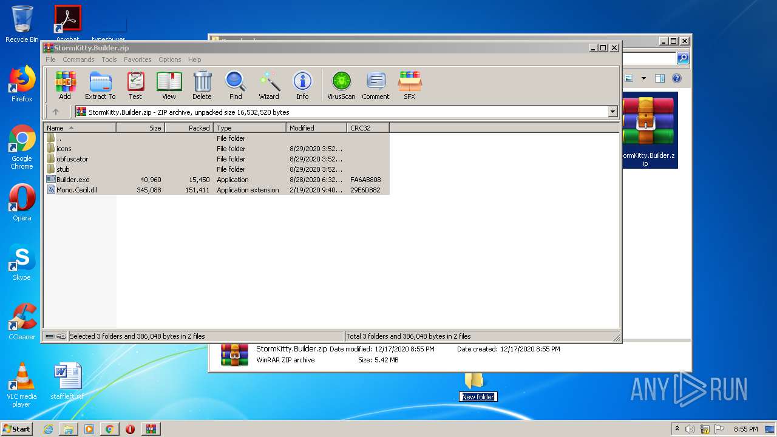Click the Test archive icon
Viewport: 777px width, 437px height.
click(x=135, y=86)
